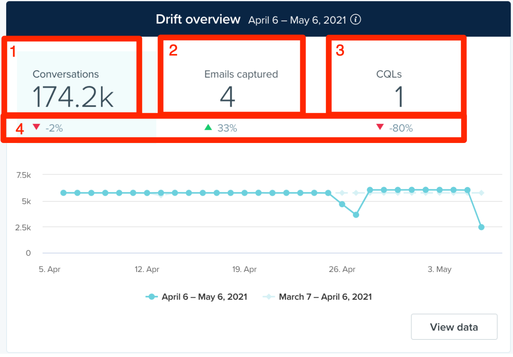Click the "7.5k" y-axis label

[23, 175]
